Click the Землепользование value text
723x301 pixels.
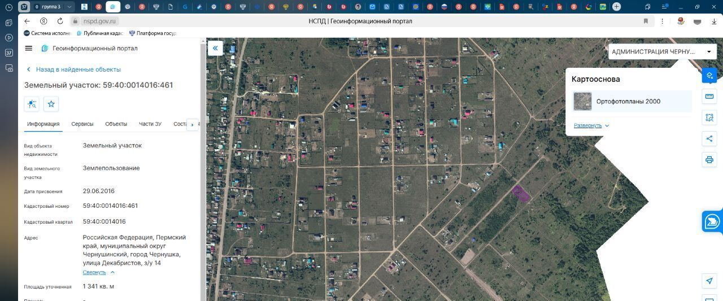111,168
